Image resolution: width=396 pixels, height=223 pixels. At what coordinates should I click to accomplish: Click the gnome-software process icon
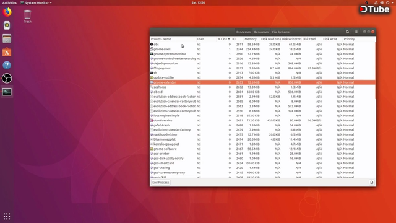(152, 149)
